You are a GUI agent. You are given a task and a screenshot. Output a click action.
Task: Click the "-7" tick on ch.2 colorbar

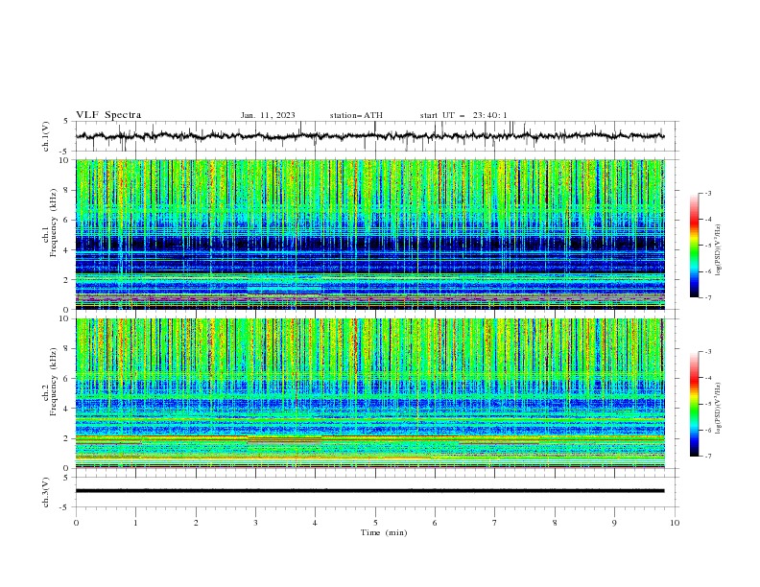click(x=707, y=457)
